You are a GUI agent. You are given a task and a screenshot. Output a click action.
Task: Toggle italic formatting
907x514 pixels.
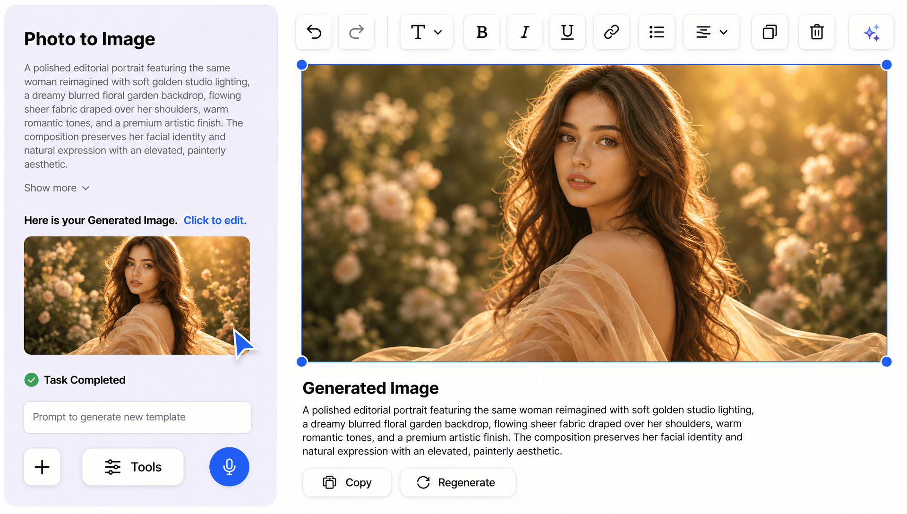524,32
